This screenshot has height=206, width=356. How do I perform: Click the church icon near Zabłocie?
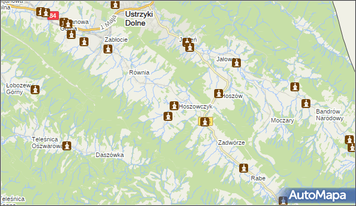108,49
